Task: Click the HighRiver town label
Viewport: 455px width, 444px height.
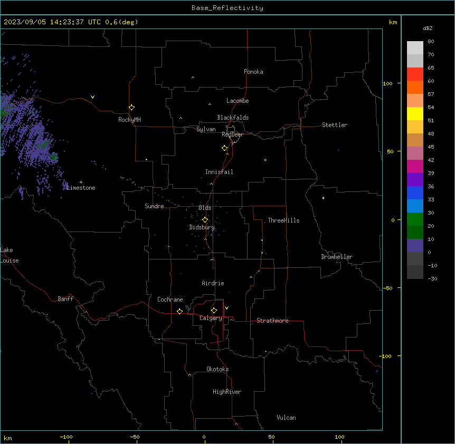Action: pyautogui.click(x=227, y=392)
